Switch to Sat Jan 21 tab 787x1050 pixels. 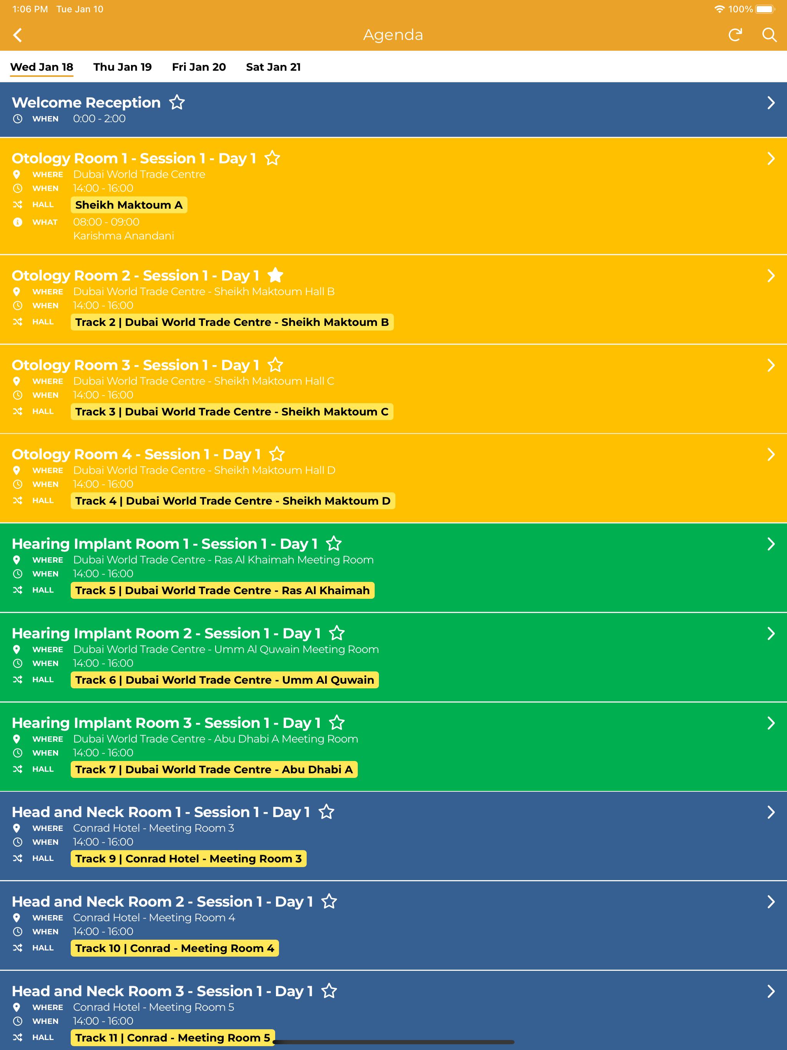coord(273,67)
